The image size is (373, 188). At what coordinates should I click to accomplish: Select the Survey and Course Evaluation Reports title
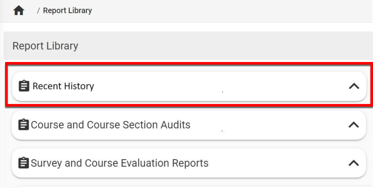point(120,163)
